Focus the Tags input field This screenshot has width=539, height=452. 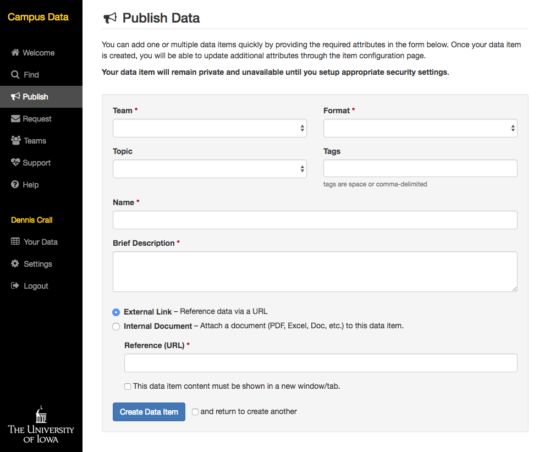click(420, 168)
